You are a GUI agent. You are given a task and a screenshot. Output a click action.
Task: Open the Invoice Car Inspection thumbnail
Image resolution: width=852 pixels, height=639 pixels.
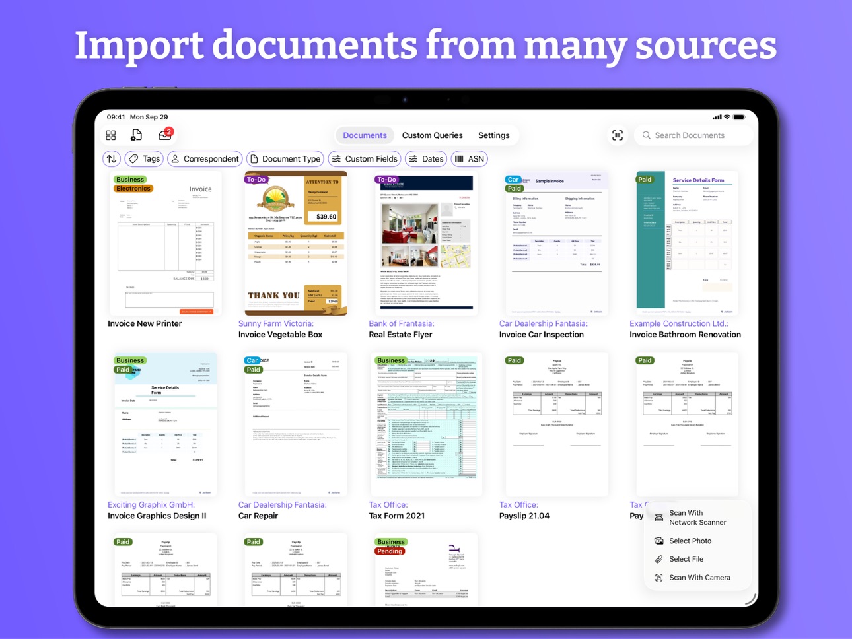(x=557, y=244)
